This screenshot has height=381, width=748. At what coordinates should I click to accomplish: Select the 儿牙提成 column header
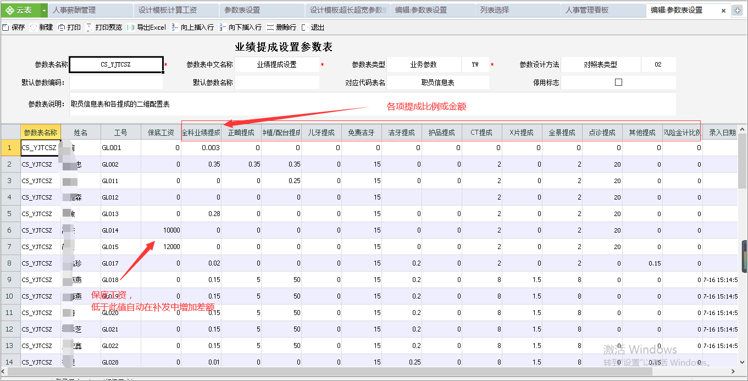322,132
